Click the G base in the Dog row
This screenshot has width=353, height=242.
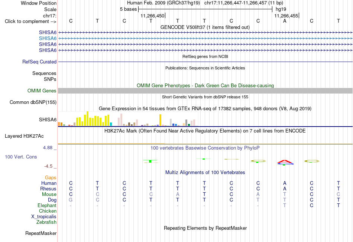tap(71, 200)
